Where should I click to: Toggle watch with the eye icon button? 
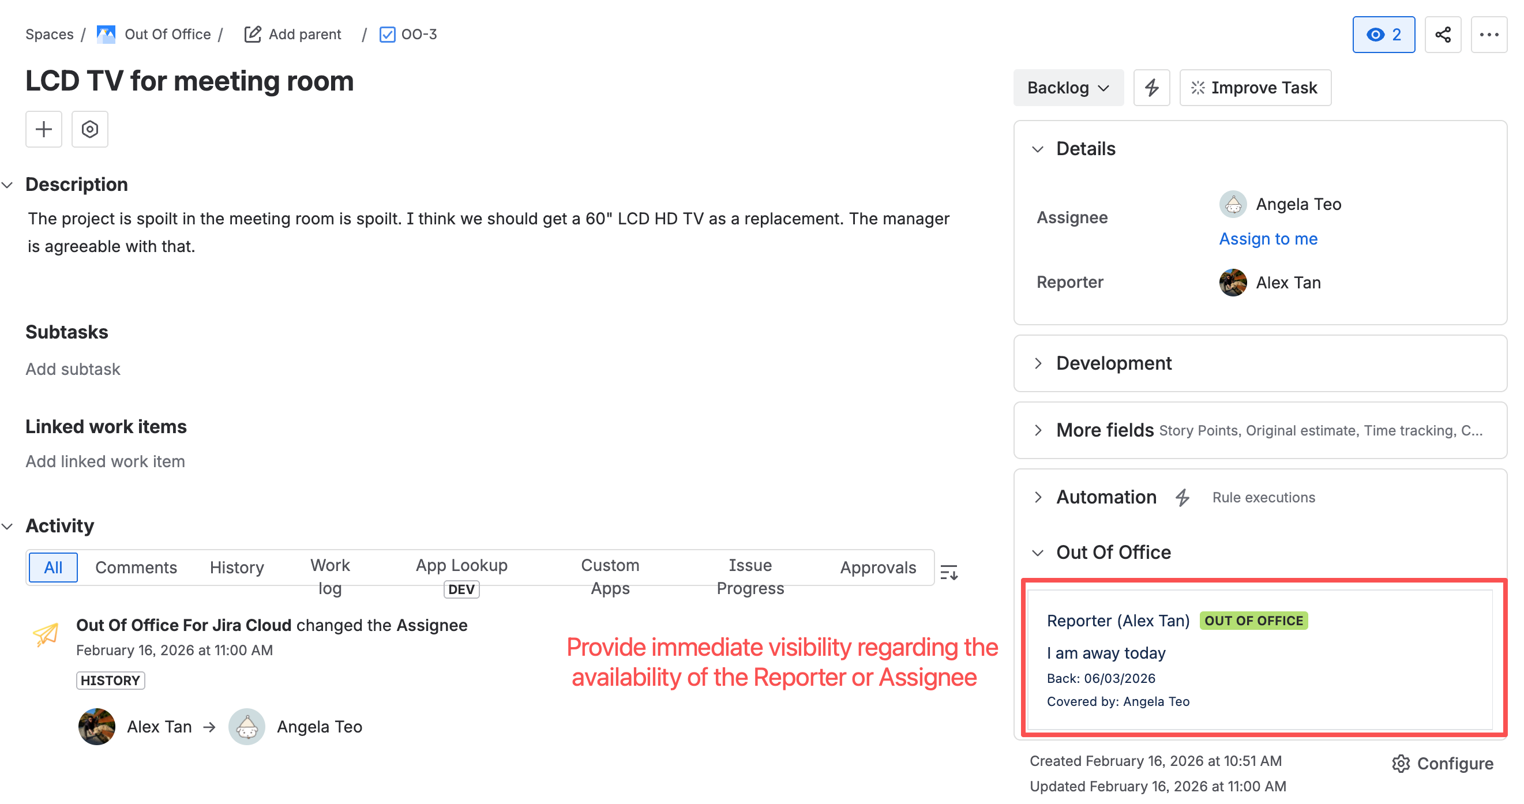[1383, 34]
